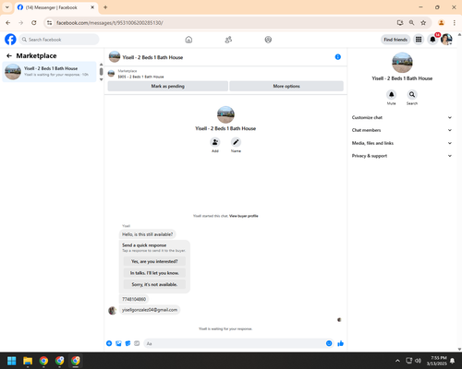This screenshot has height=369, width=462.
Task: Click the Add people icon
Action: [215, 142]
